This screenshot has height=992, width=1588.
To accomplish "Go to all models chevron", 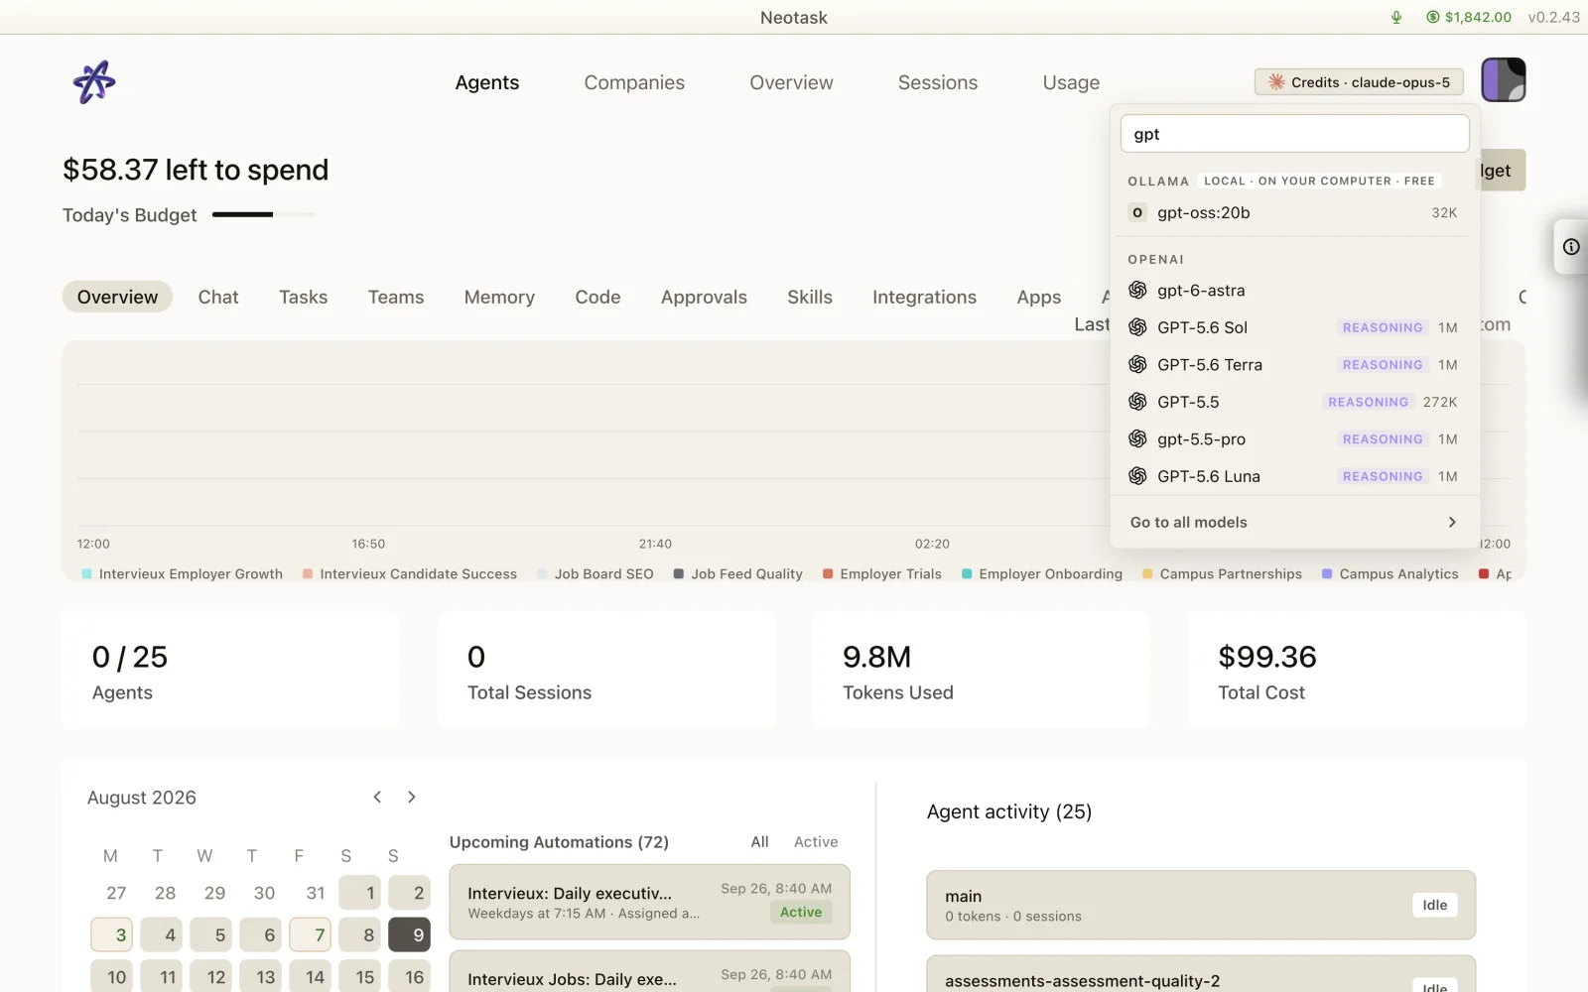I will point(1452,522).
